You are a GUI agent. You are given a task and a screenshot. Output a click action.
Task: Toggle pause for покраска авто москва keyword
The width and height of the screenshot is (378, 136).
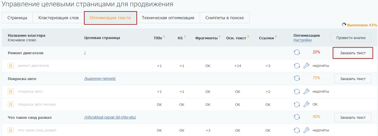pos(11,104)
